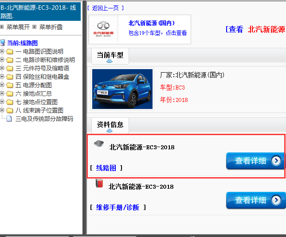Click the red book icon for 维修手册 entry

(99, 183)
